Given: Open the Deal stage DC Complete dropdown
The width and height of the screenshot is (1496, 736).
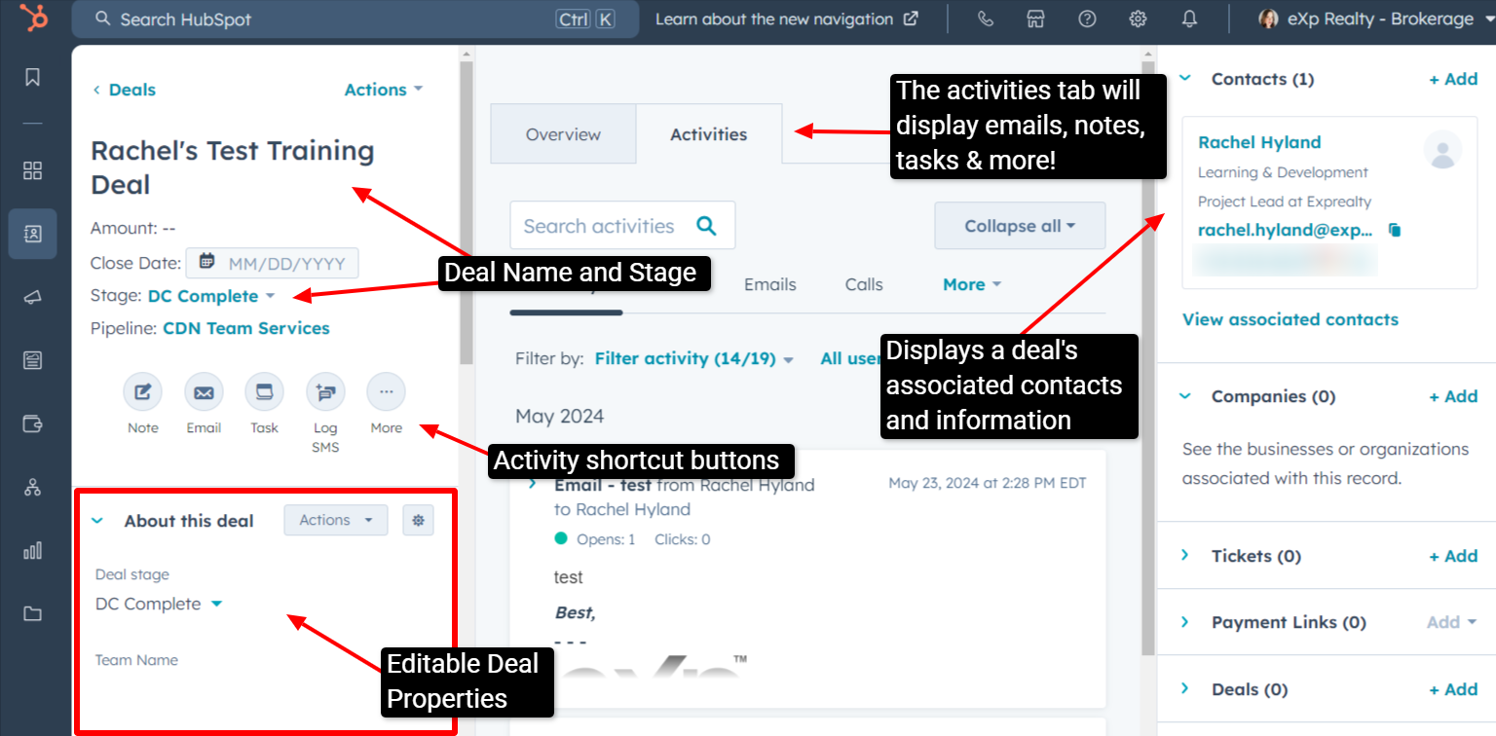Looking at the screenshot, I should click(x=159, y=604).
